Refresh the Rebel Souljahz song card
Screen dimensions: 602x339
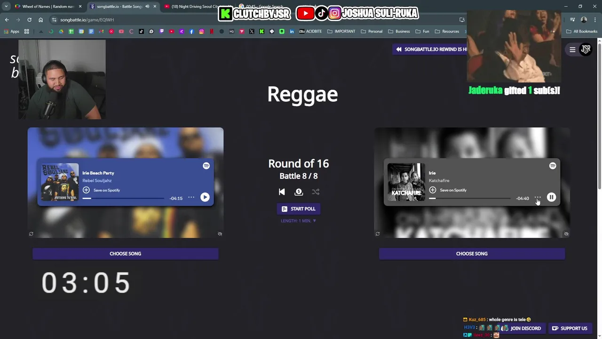(31, 234)
